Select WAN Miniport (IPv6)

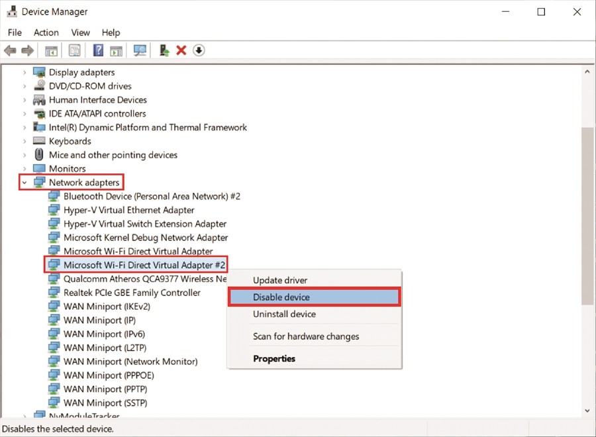tap(104, 334)
